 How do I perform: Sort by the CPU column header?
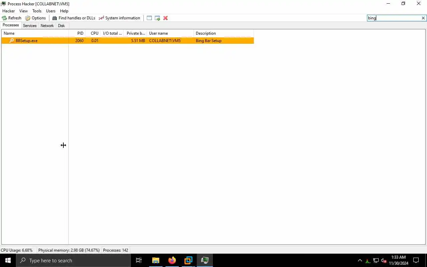[93, 33]
